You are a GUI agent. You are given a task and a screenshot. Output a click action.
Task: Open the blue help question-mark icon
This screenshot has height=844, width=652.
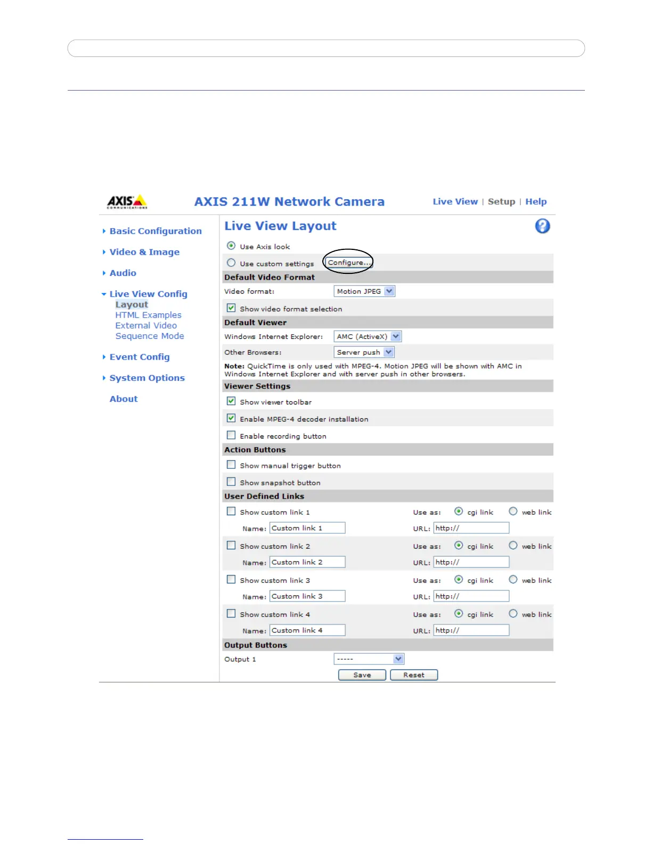click(542, 226)
